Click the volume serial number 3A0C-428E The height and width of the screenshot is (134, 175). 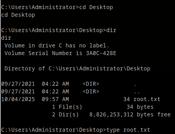point(101,53)
